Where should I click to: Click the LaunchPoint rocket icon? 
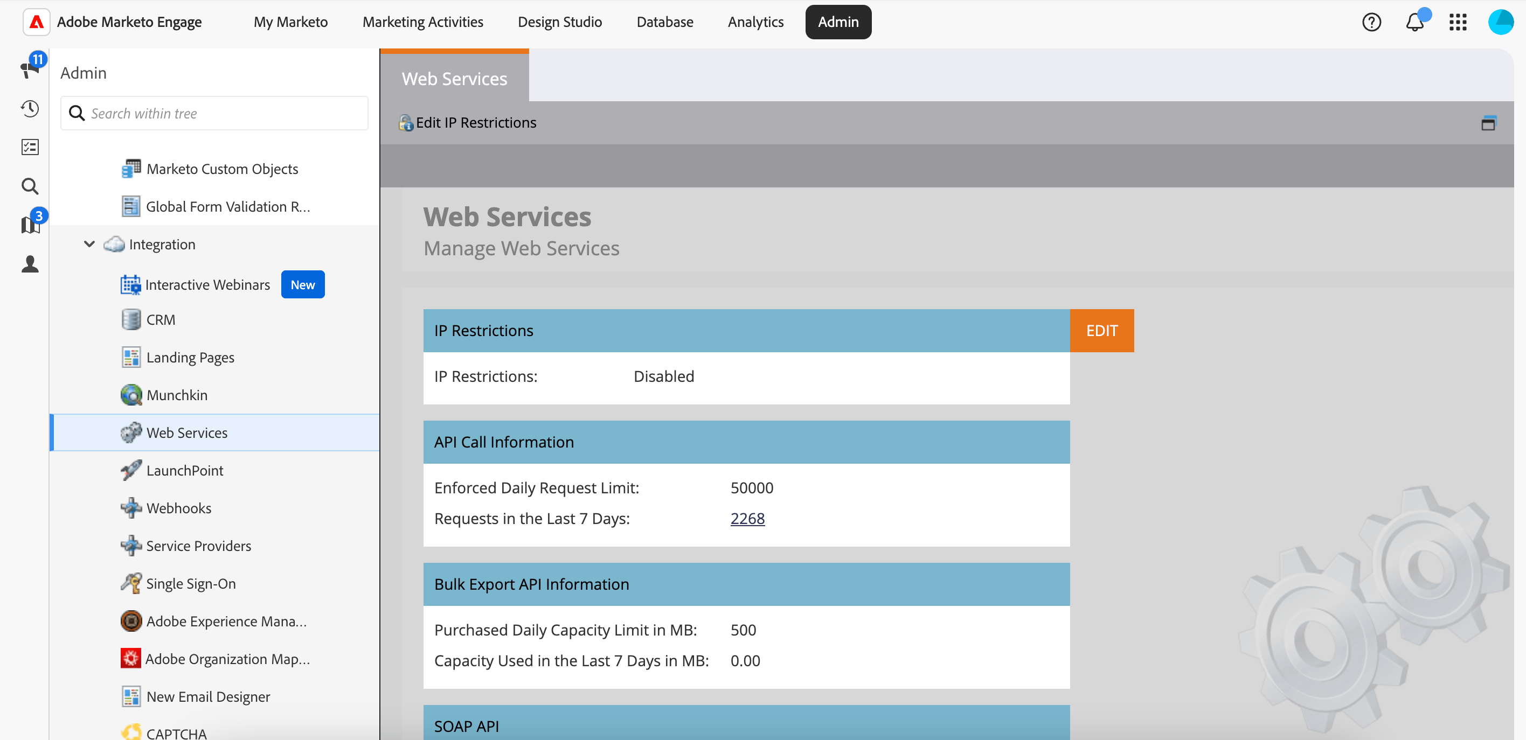click(x=131, y=470)
